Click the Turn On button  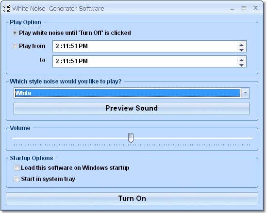pos(132,198)
